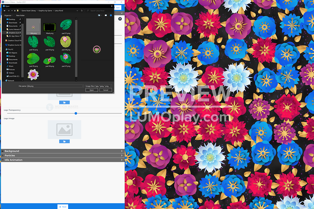Viewport: 314px width, 209px height.
Task: Click the Back arrow in Open dialog
Action: (x=4, y=11)
